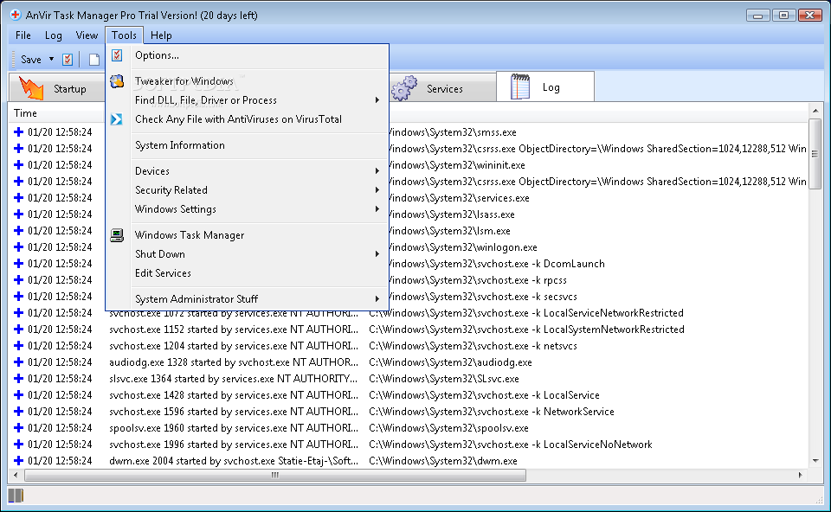Click the Services gears icon

[x=404, y=88]
